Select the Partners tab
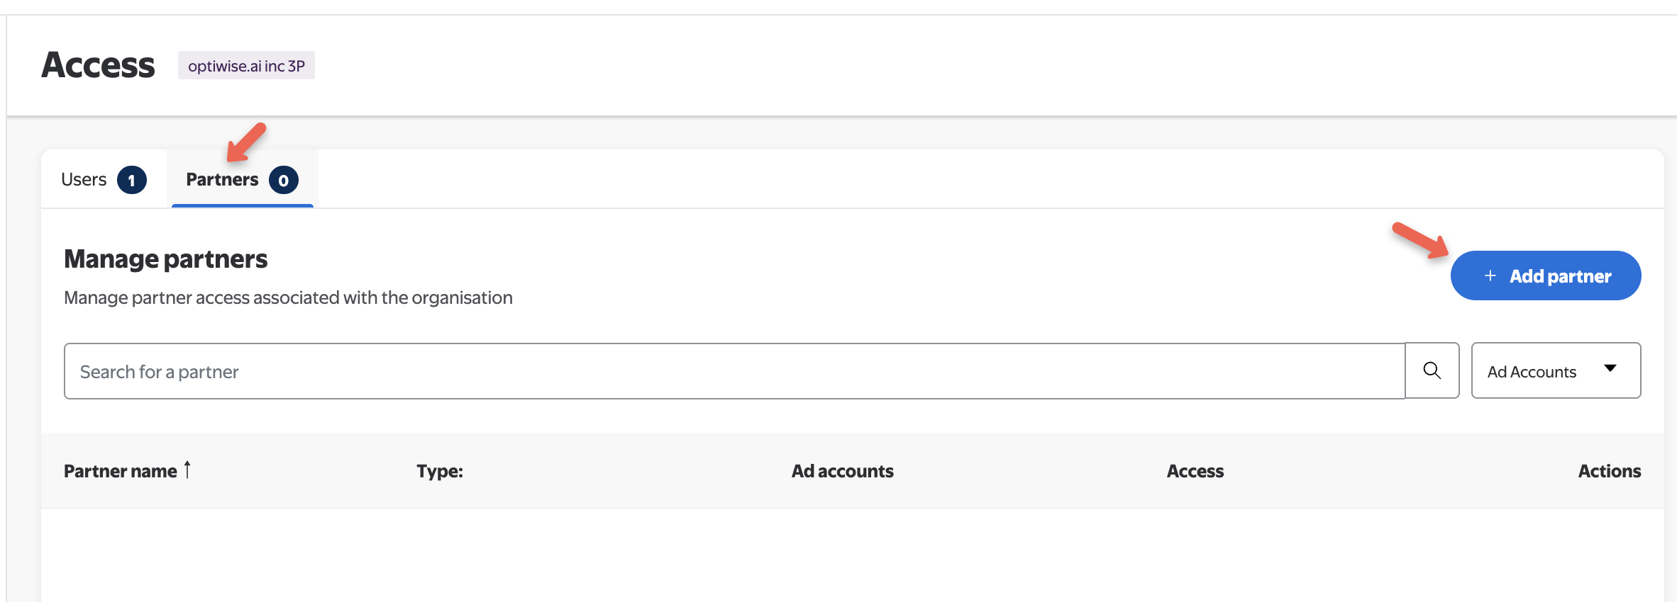The width and height of the screenshot is (1677, 602). point(222,180)
